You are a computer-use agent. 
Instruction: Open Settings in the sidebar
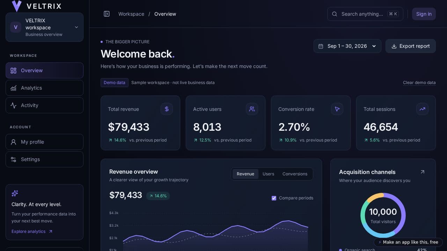click(44, 159)
